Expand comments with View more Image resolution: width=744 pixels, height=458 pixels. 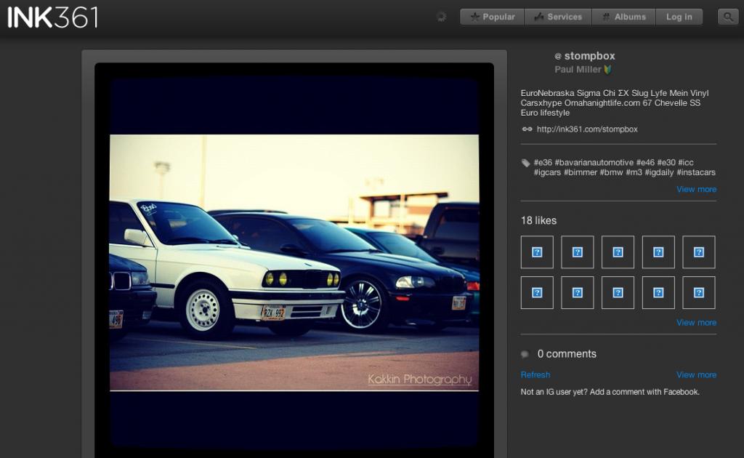click(696, 374)
